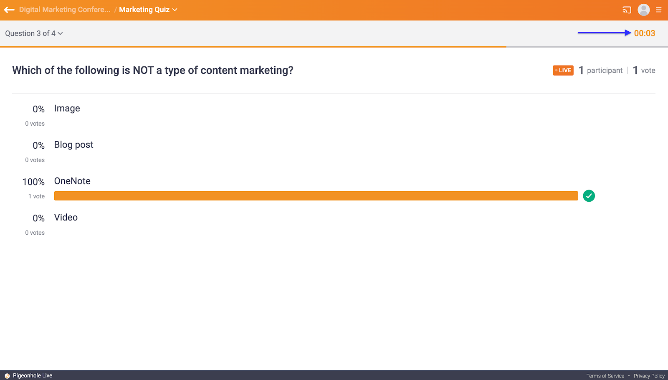Select the OneNote answer label
This screenshot has width=668, height=380.
[x=72, y=181]
